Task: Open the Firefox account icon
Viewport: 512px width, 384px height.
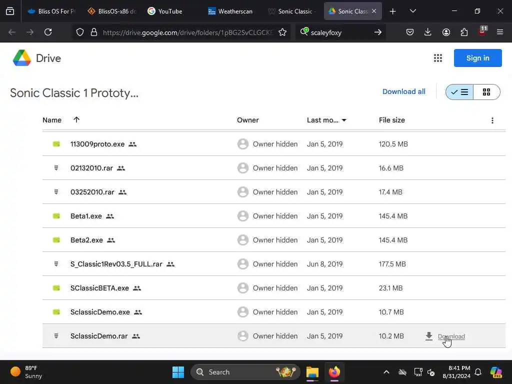Action: pyautogui.click(x=446, y=32)
